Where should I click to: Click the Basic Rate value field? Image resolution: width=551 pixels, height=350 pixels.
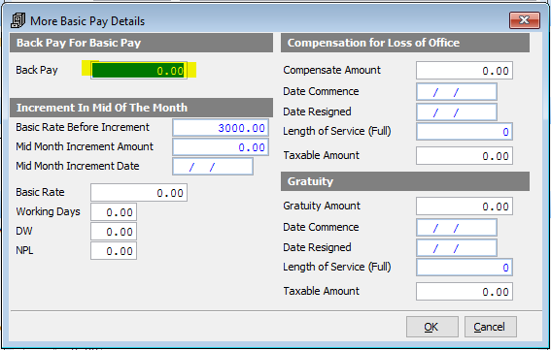139,193
